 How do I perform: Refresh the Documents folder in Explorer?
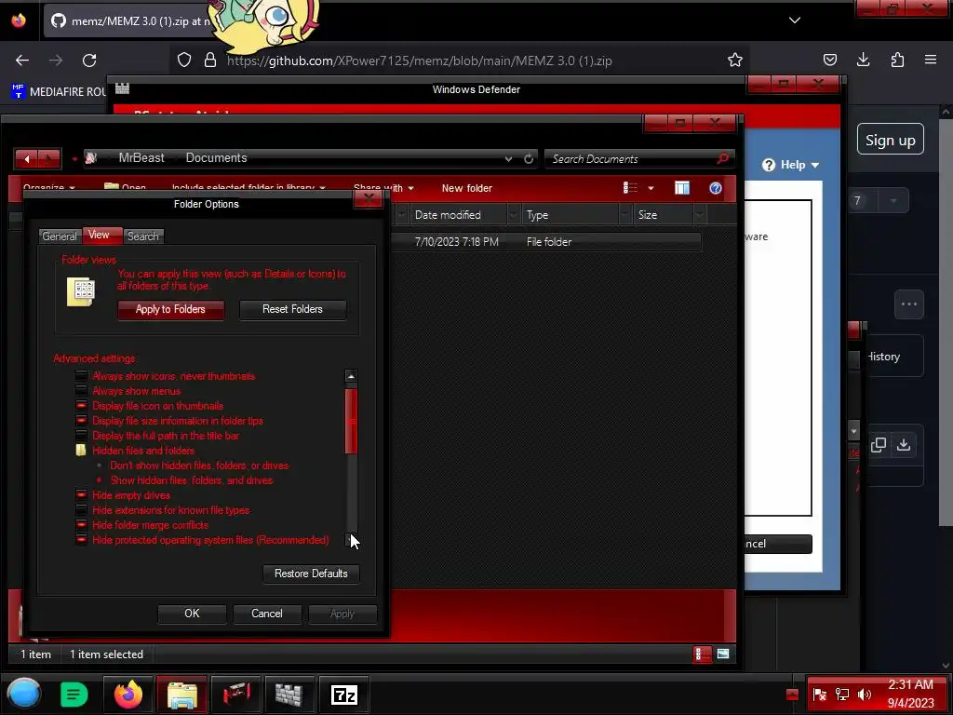pyautogui.click(x=529, y=158)
